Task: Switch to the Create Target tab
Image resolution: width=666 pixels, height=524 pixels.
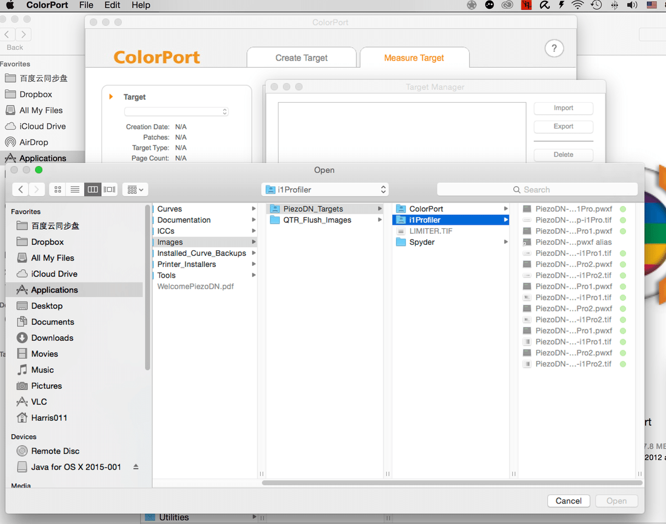Action: pos(301,58)
